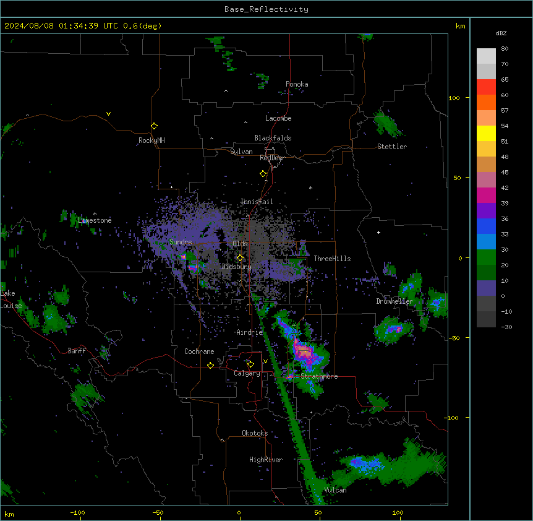This screenshot has height=521, width=533.
Task: Click the ThreeHills label
Action: tap(332, 259)
